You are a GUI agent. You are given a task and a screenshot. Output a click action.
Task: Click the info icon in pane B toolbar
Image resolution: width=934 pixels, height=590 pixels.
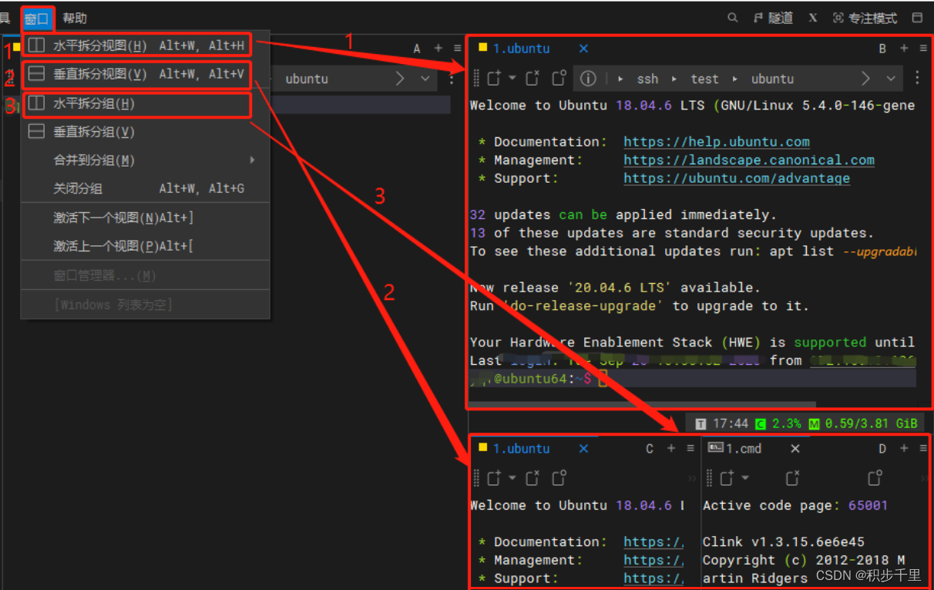pos(588,79)
